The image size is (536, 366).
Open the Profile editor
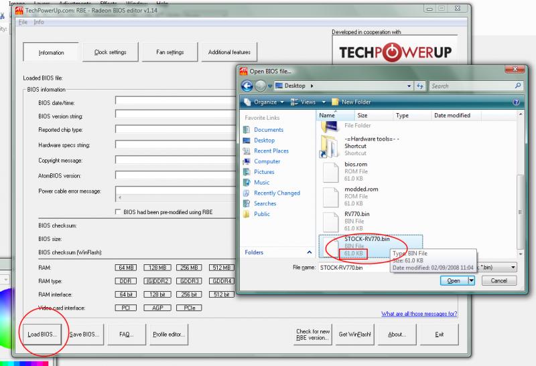pyautogui.click(x=169, y=335)
